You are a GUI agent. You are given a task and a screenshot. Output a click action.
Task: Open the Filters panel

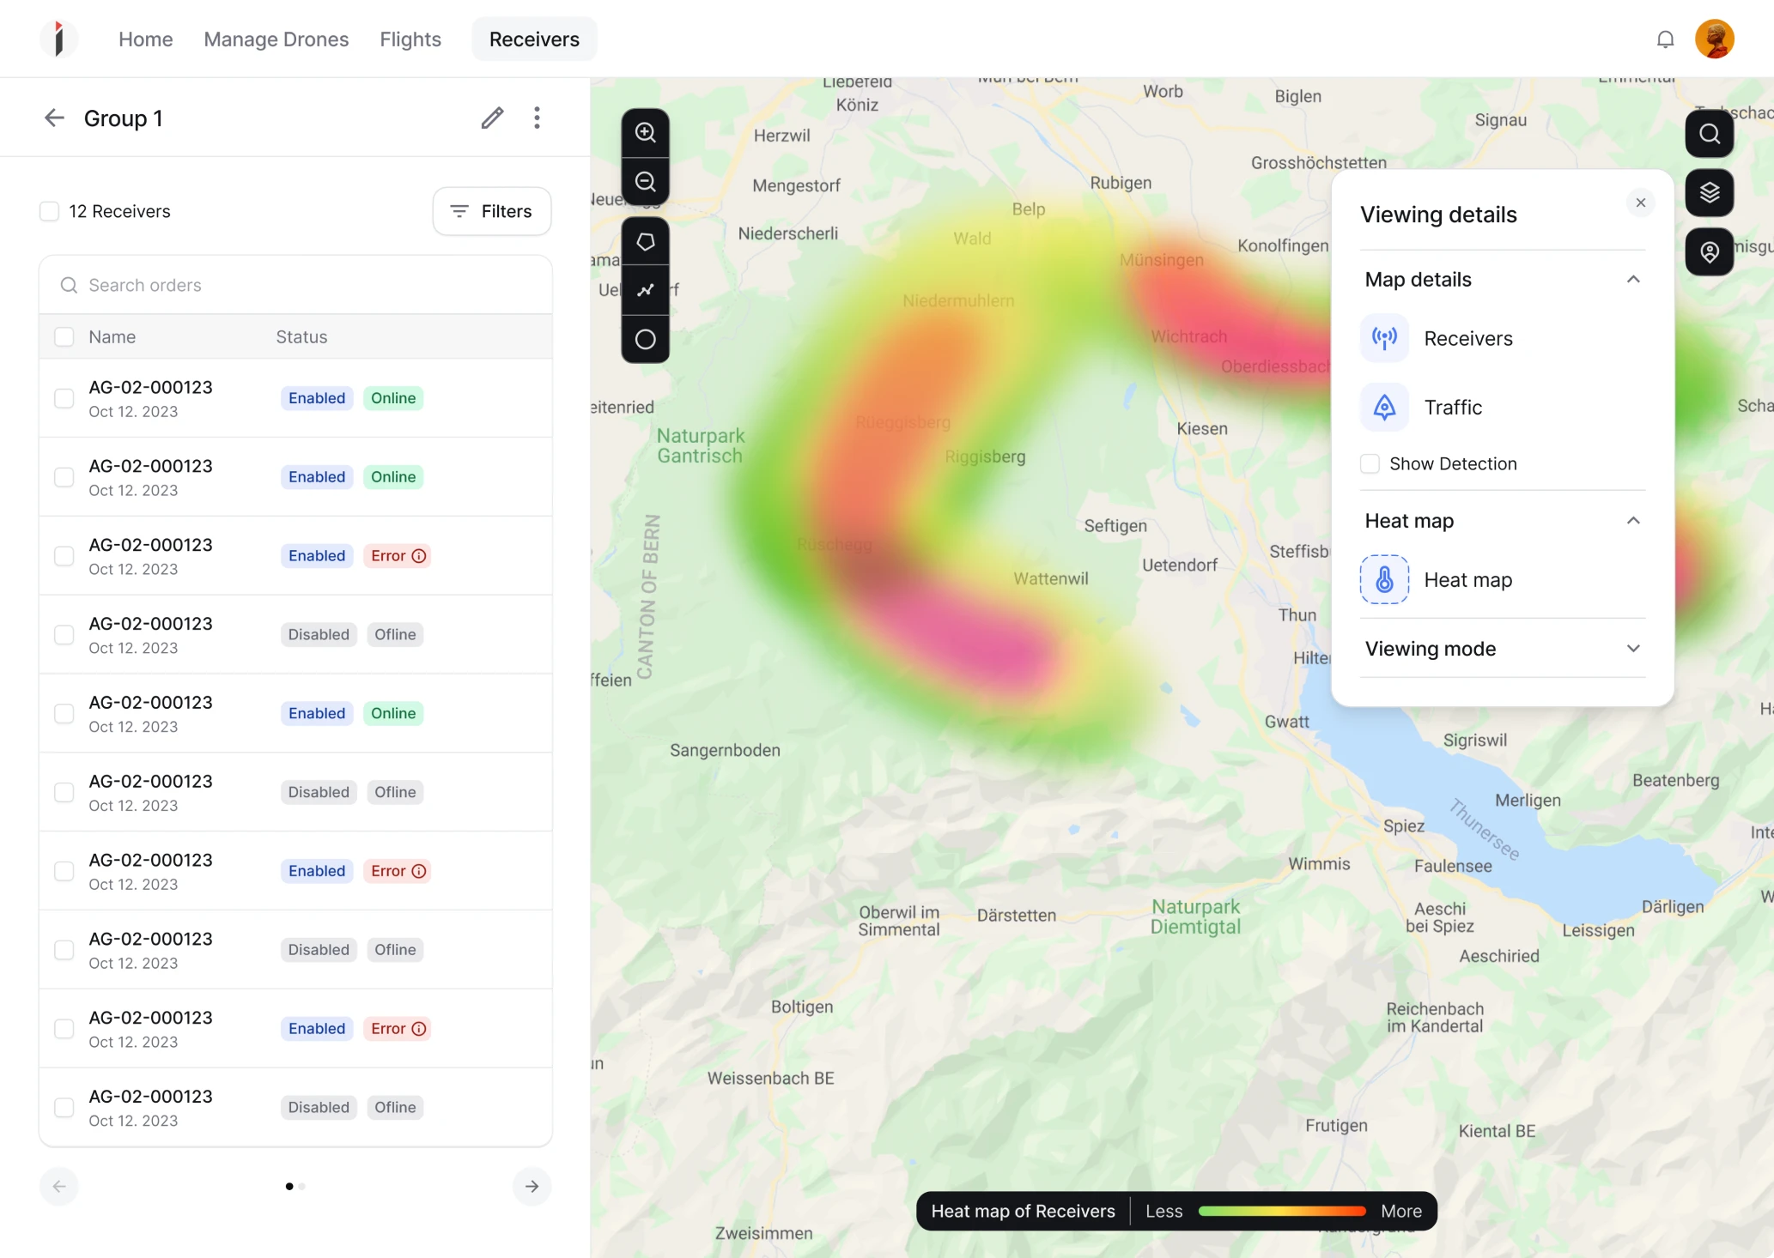pos(491,211)
